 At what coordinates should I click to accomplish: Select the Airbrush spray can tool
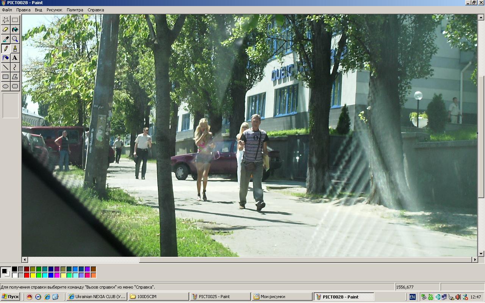point(6,58)
